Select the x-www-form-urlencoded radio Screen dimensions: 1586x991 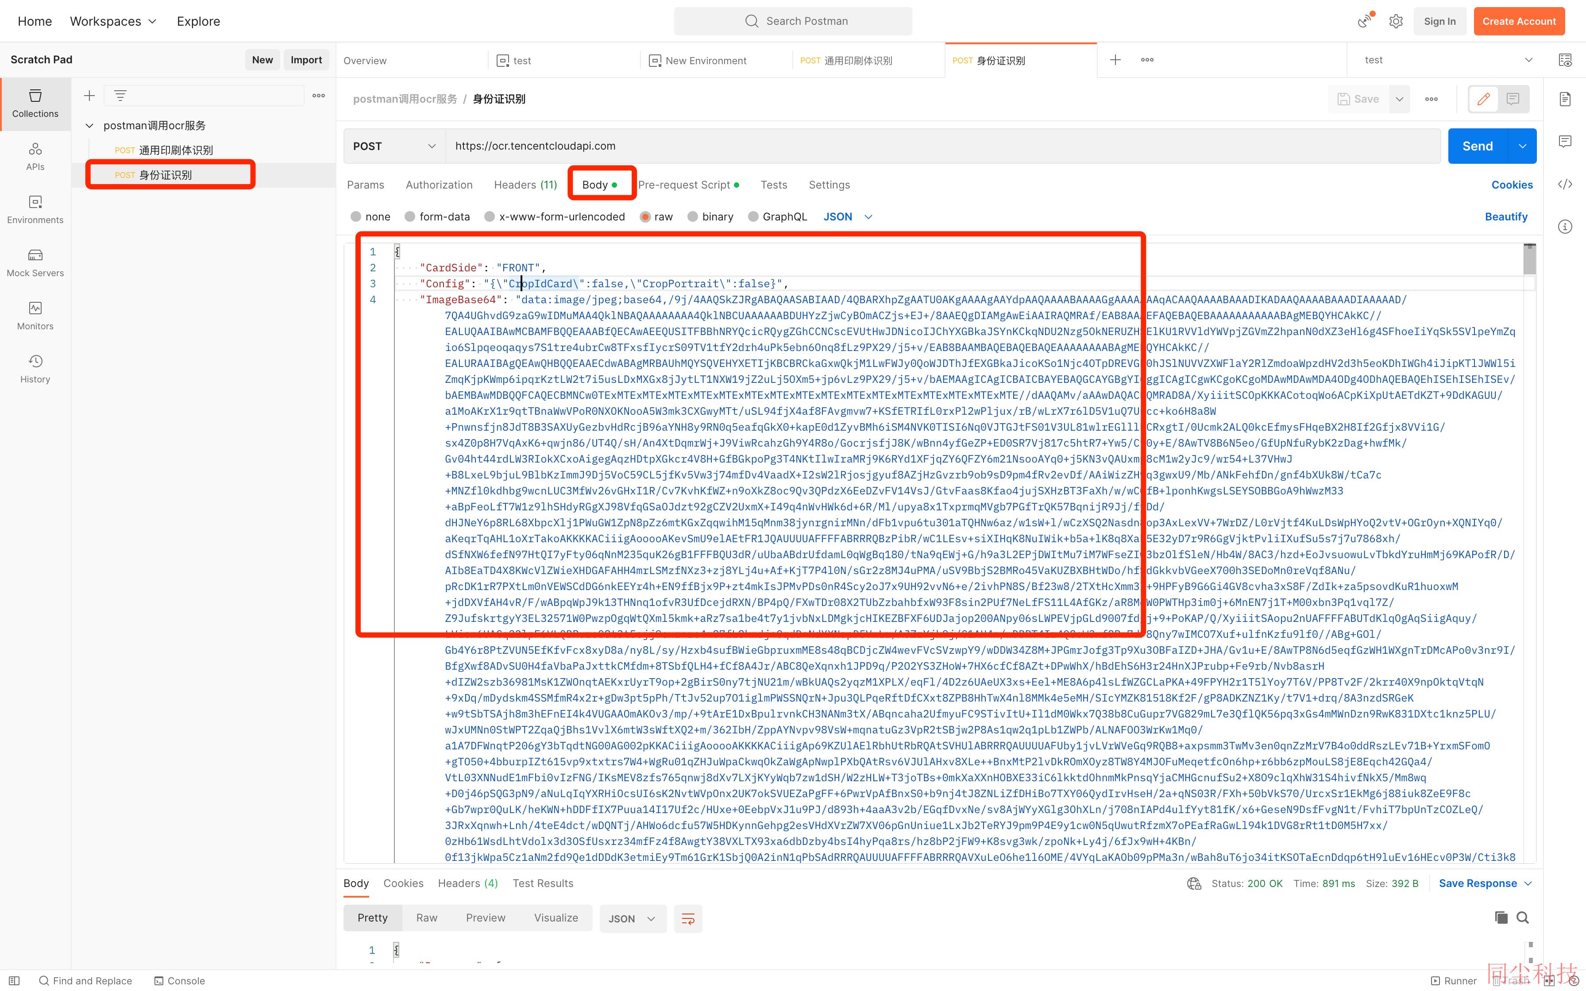tap(490, 217)
